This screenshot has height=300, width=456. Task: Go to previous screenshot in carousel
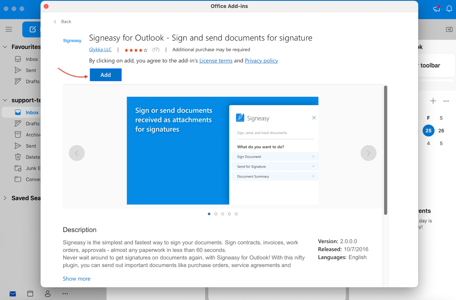[x=77, y=153]
